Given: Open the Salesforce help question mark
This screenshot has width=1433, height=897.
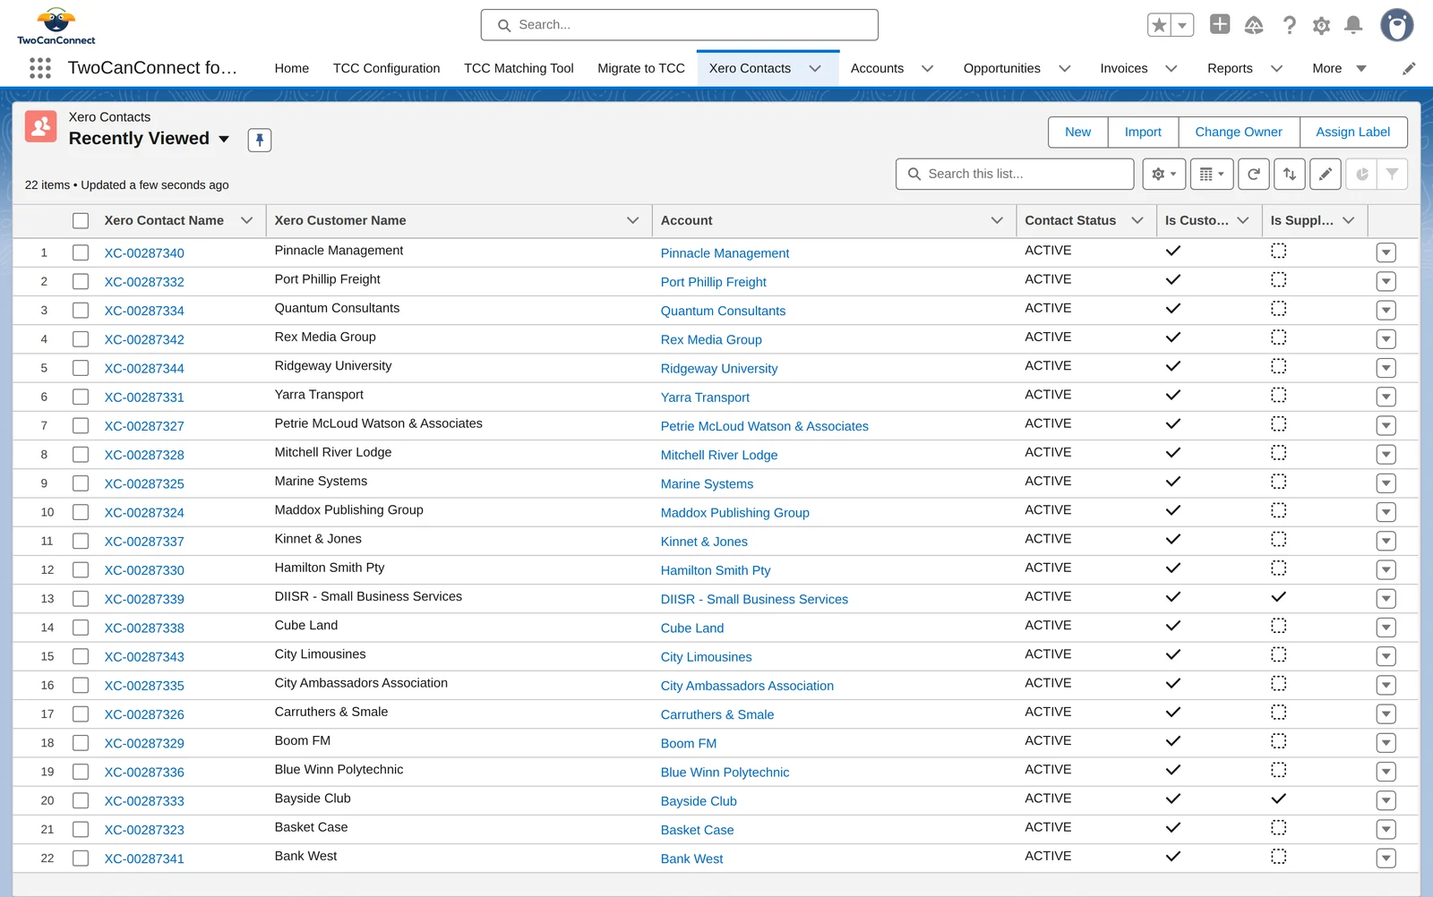Looking at the screenshot, I should (x=1289, y=25).
